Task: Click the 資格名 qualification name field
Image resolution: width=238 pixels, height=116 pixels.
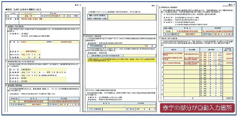Action: click(34, 42)
